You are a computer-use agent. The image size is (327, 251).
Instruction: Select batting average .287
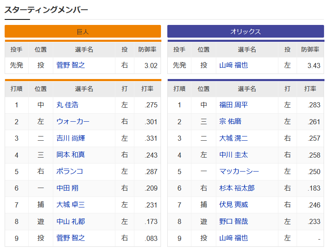pyautogui.click(x=151, y=172)
